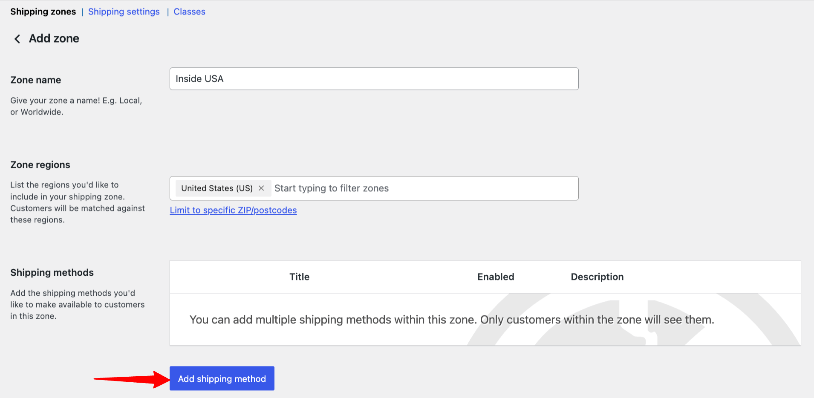
Task: Select the United States (US) tag label
Action: [x=216, y=188]
